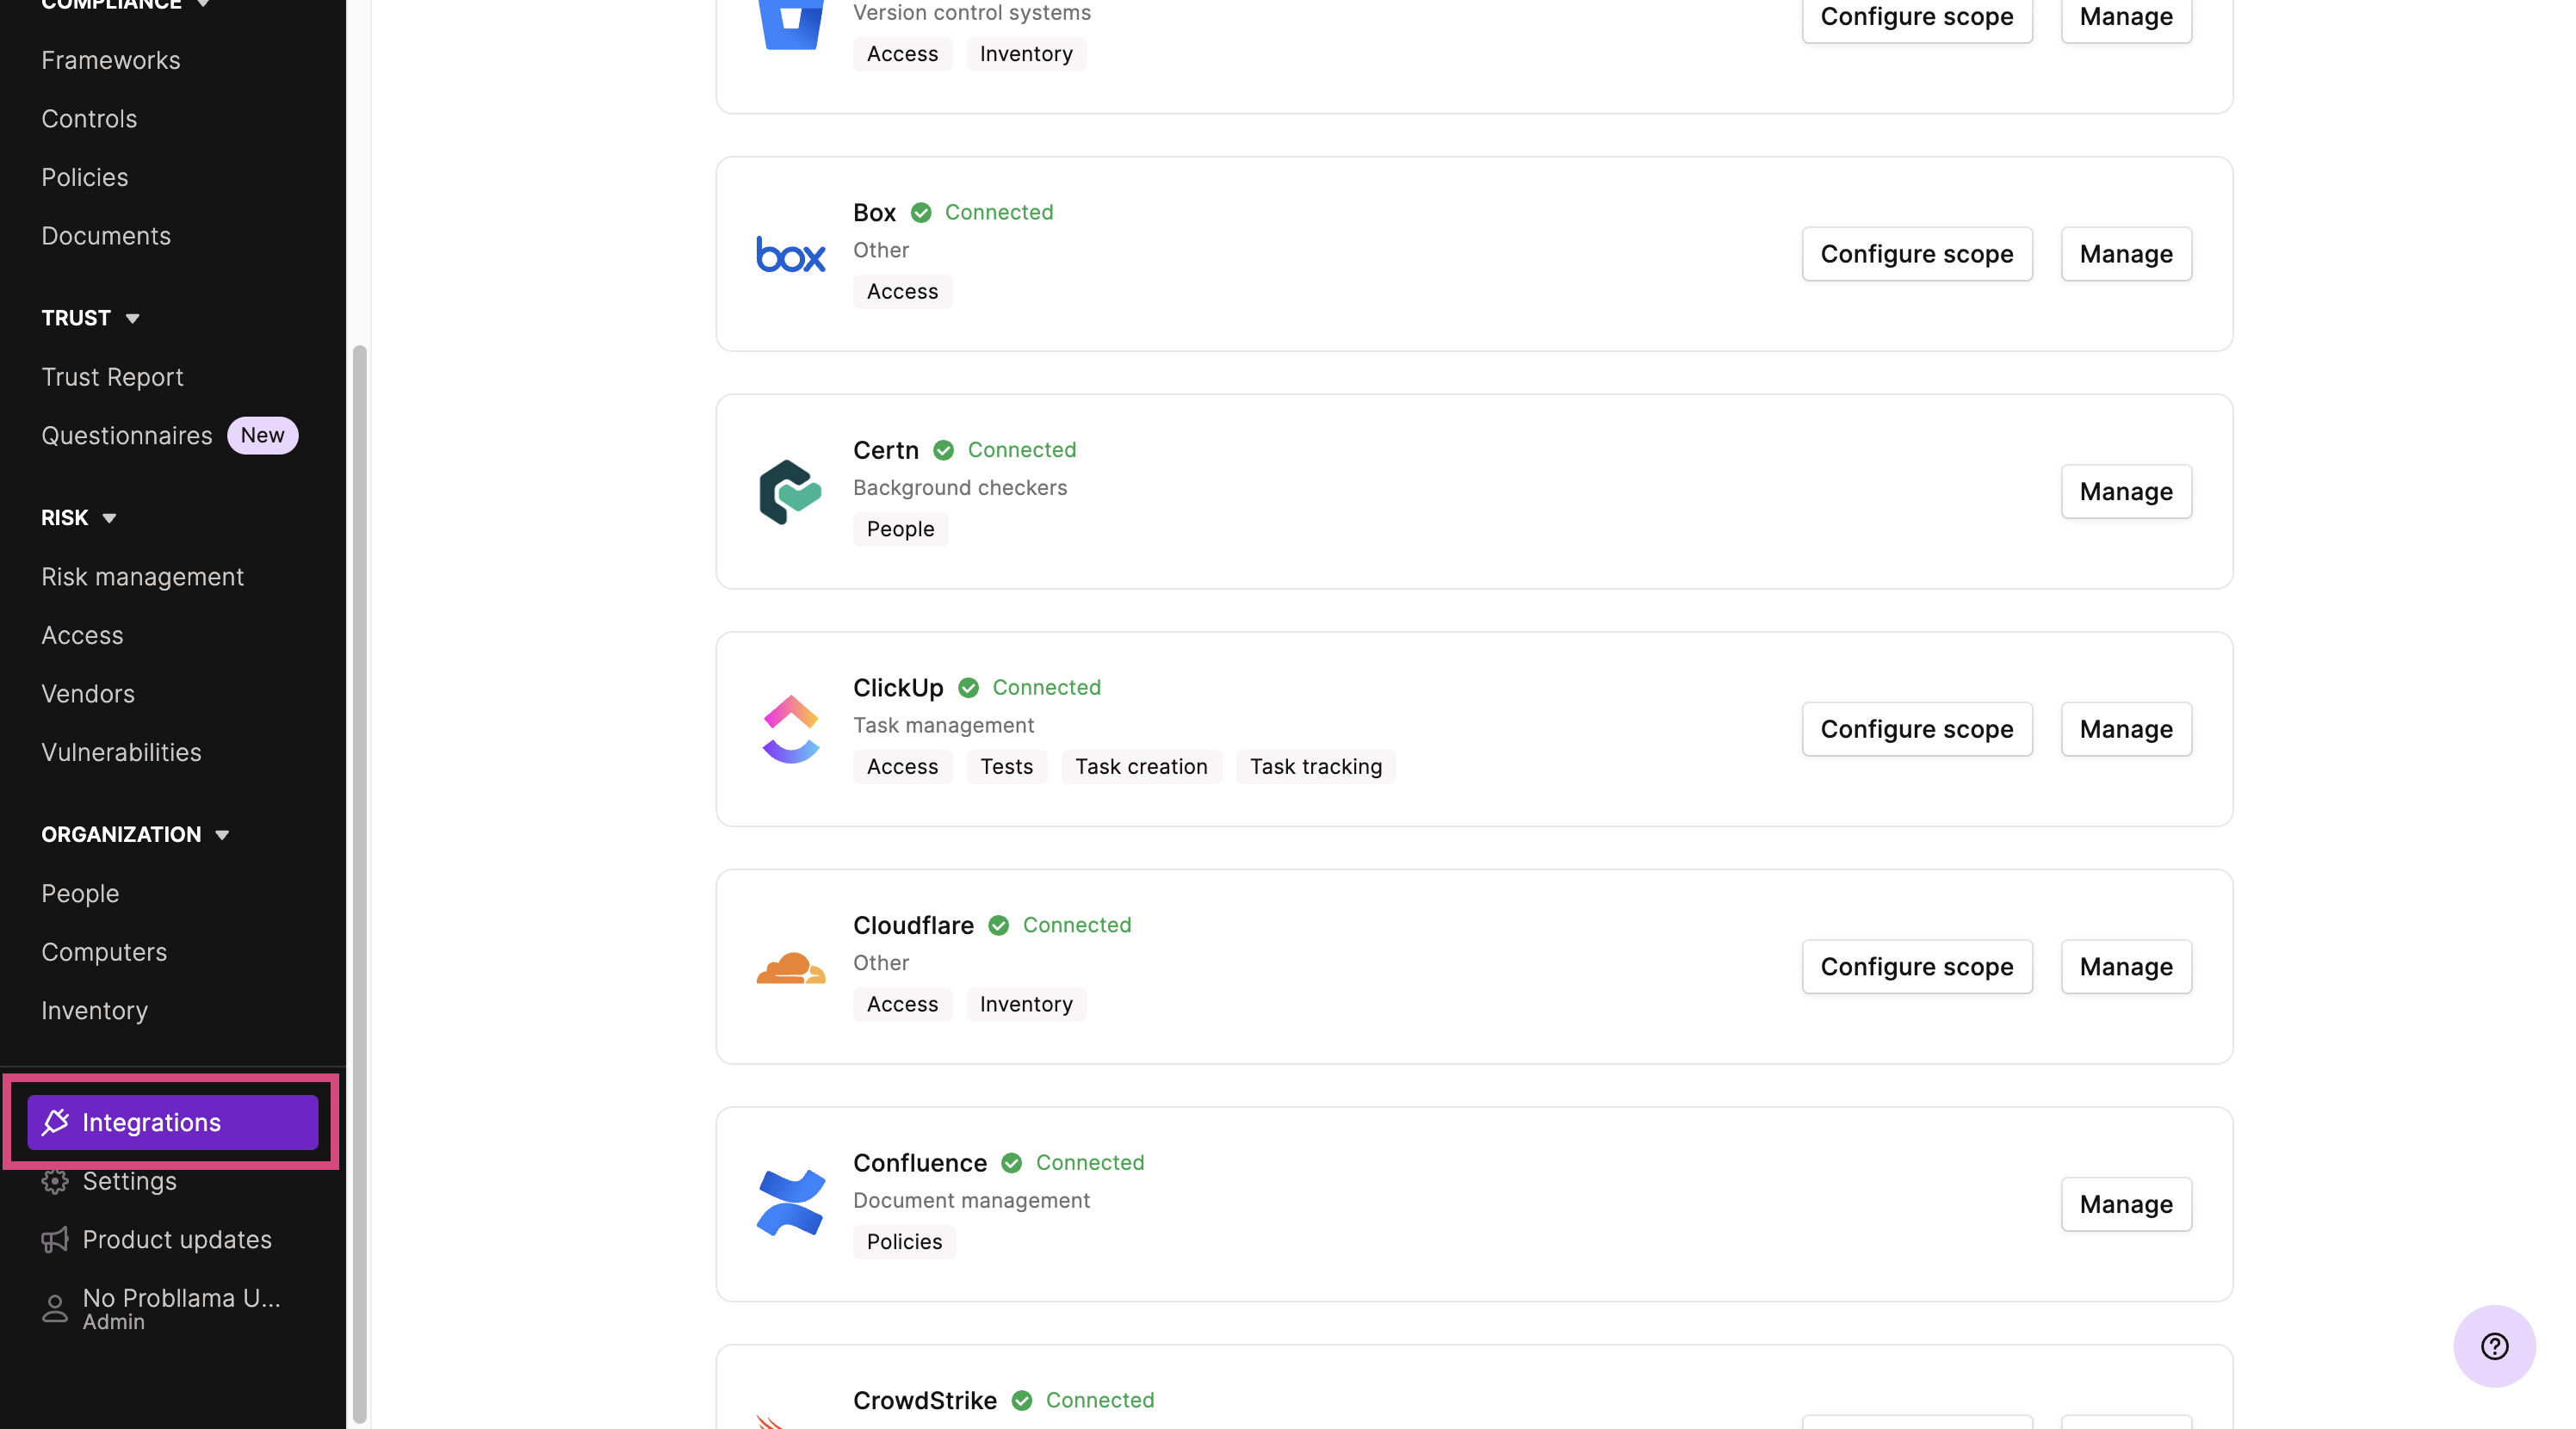Open Access under Risk section
This screenshot has height=1429, width=2576.
(x=82, y=635)
